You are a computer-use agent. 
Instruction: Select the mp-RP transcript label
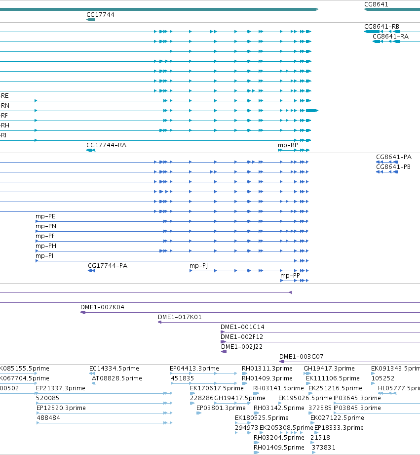(x=288, y=145)
